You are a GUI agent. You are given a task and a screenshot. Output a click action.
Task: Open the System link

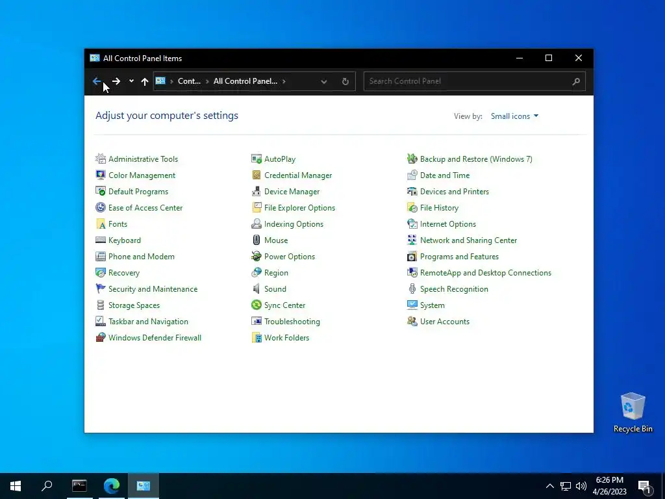[432, 305]
